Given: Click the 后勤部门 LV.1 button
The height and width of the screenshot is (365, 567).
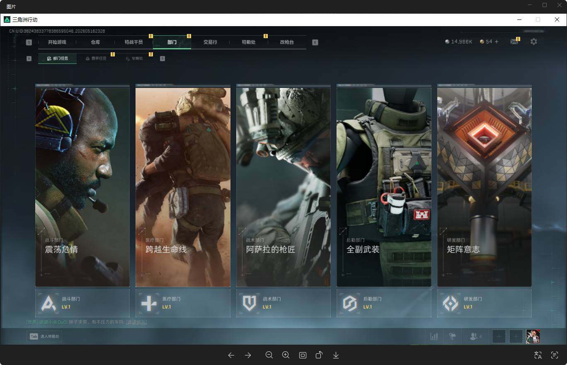Looking at the screenshot, I should click(384, 303).
